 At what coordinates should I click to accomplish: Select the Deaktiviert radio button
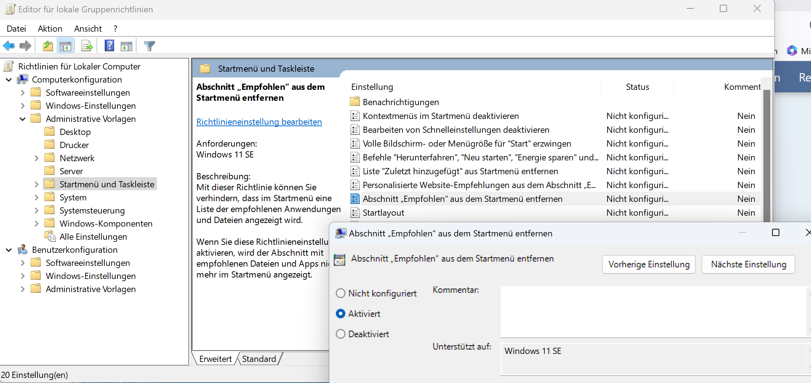pos(341,334)
